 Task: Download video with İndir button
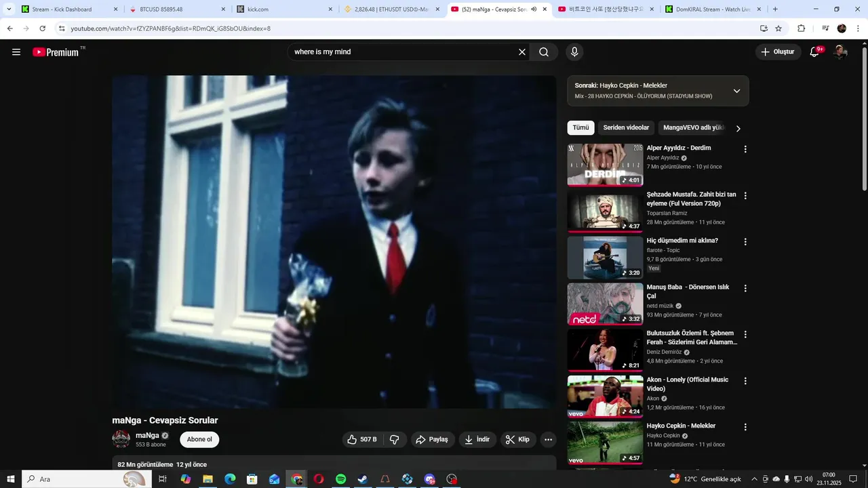click(x=477, y=439)
